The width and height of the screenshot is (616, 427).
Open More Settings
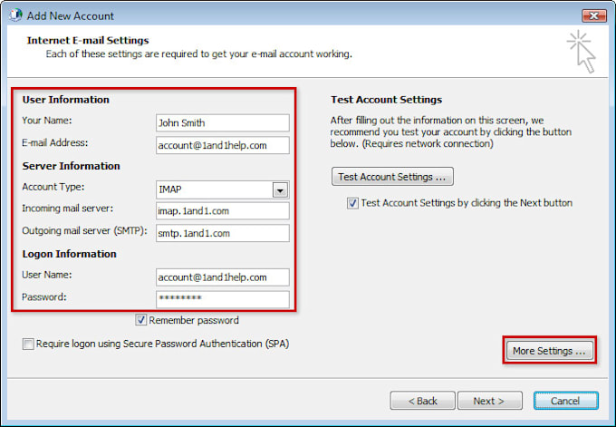coord(549,351)
